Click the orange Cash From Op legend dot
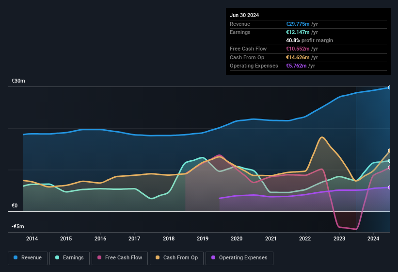 click(x=158, y=258)
